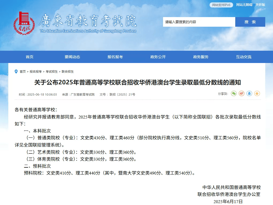This screenshot has width=273, height=205.
Task: Open the 政务公开 menu item
Action: [x=157, y=57]
